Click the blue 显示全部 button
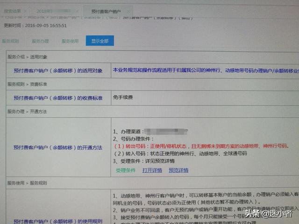 coord(100,41)
